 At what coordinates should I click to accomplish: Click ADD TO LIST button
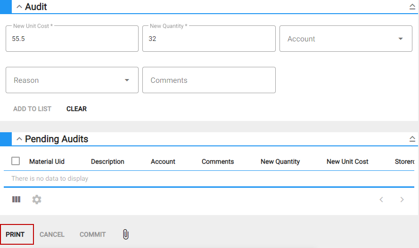click(x=32, y=109)
